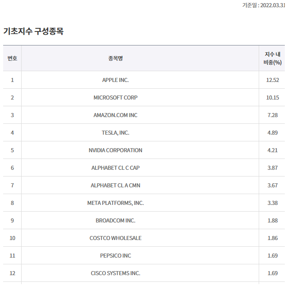Click row number 6 in 번호 column
The image size is (297, 290).
(12, 168)
